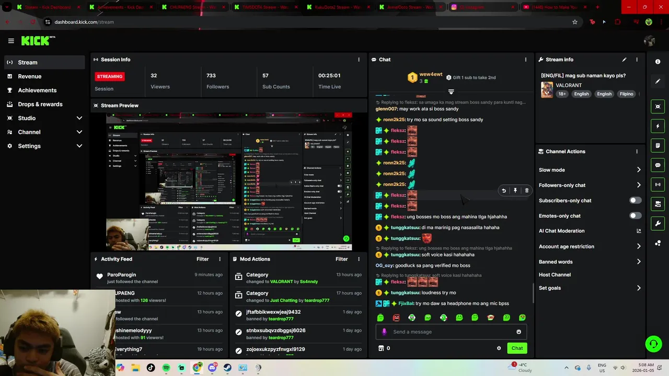Open Chat panel three-dot menu
Viewport: 669px width, 376px height.
526,60
